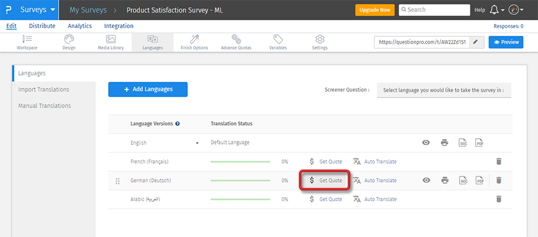Expand the Surveys product dropdown
This screenshot has height=237, width=538.
[x=38, y=10]
